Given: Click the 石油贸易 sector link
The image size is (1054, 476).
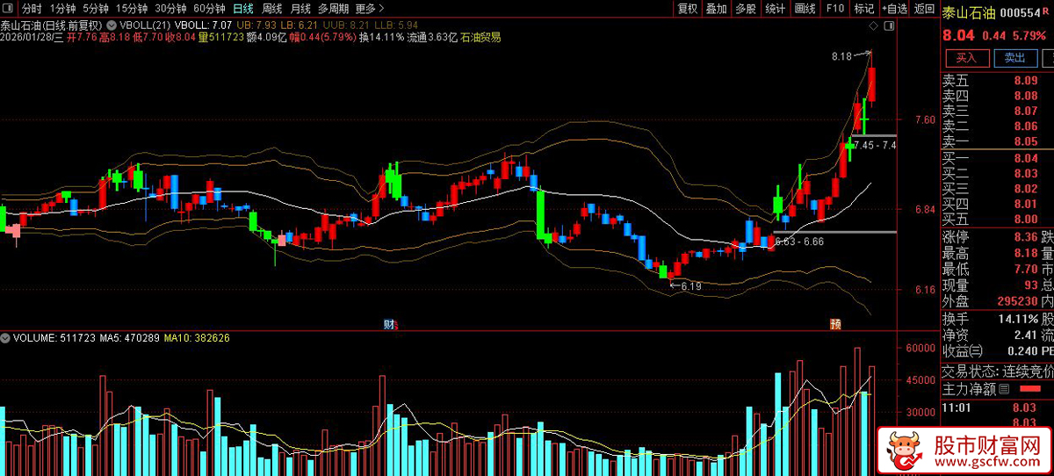Looking at the screenshot, I should click(481, 38).
